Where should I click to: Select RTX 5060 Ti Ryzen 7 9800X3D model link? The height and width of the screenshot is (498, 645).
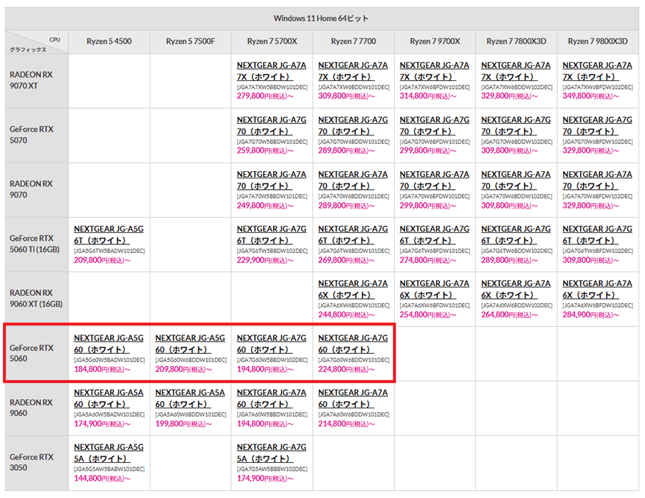coord(597,234)
